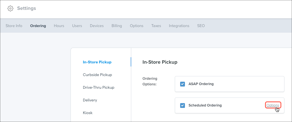Switch to the Hours tab

pos(59,26)
